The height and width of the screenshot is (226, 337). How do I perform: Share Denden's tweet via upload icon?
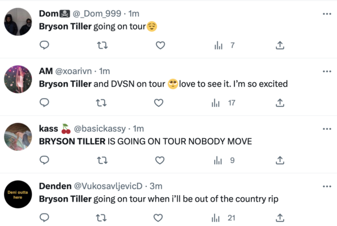[x=280, y=218]
